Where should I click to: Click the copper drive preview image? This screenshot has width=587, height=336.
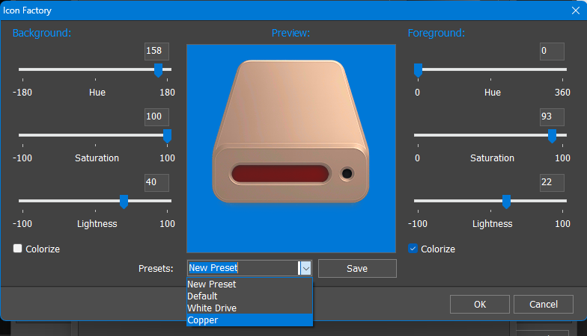291,148
